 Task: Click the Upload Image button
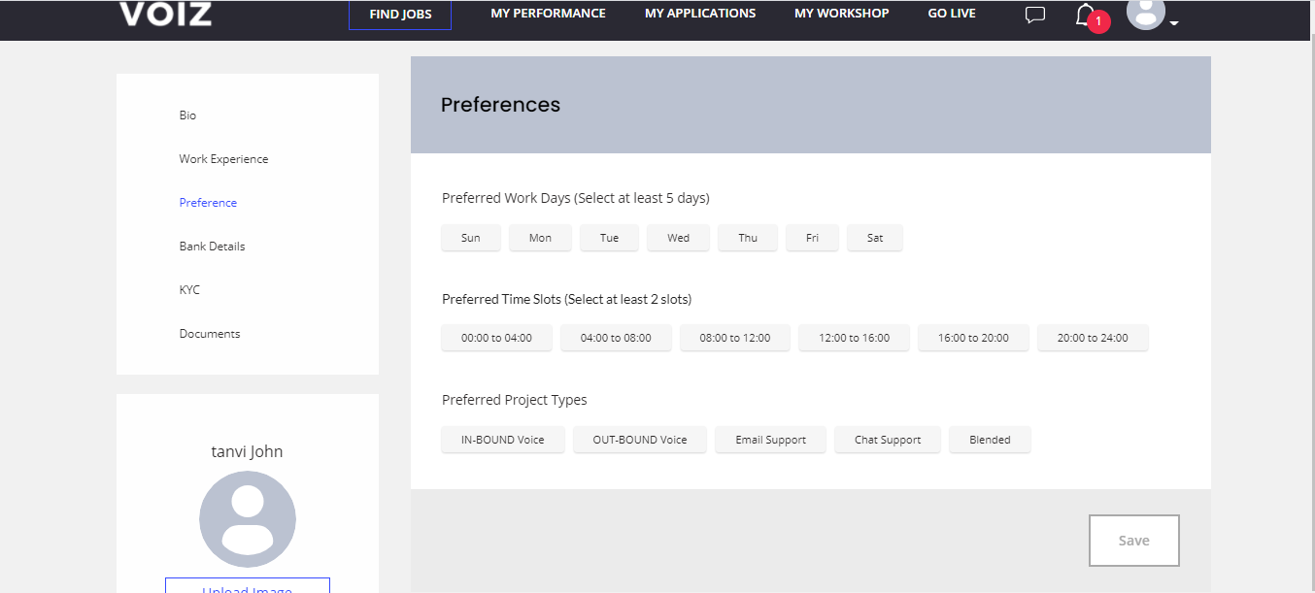[248, 585]
